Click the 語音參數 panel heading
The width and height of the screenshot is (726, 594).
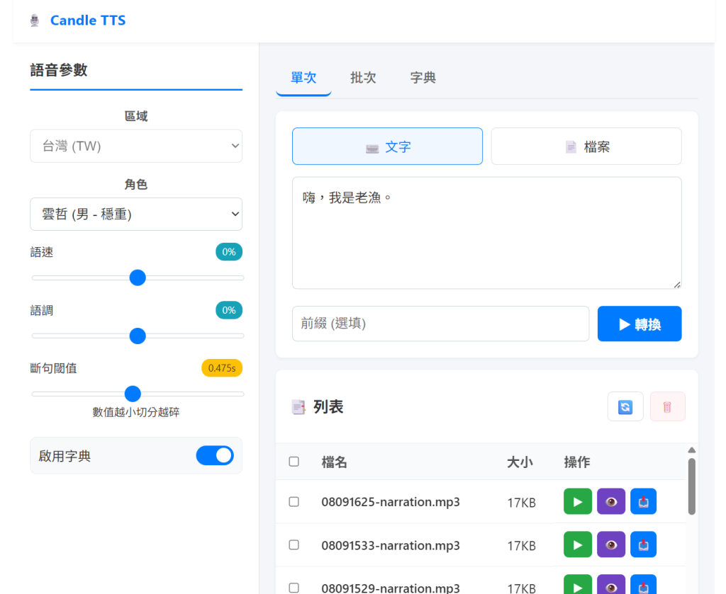[59, 70]
